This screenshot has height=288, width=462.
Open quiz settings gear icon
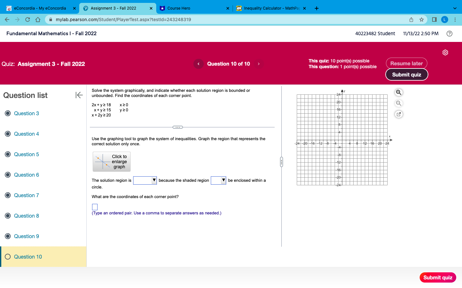445,52
